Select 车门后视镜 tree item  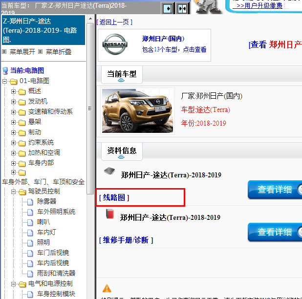click(53, 253)
